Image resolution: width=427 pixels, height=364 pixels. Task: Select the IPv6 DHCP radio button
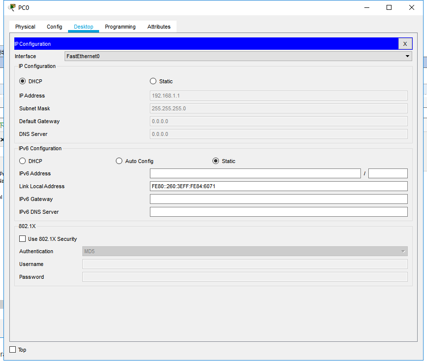pos(23,161)
